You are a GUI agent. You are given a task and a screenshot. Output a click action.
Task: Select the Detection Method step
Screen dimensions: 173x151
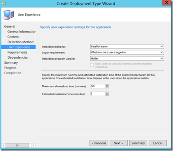coord(20,42)
